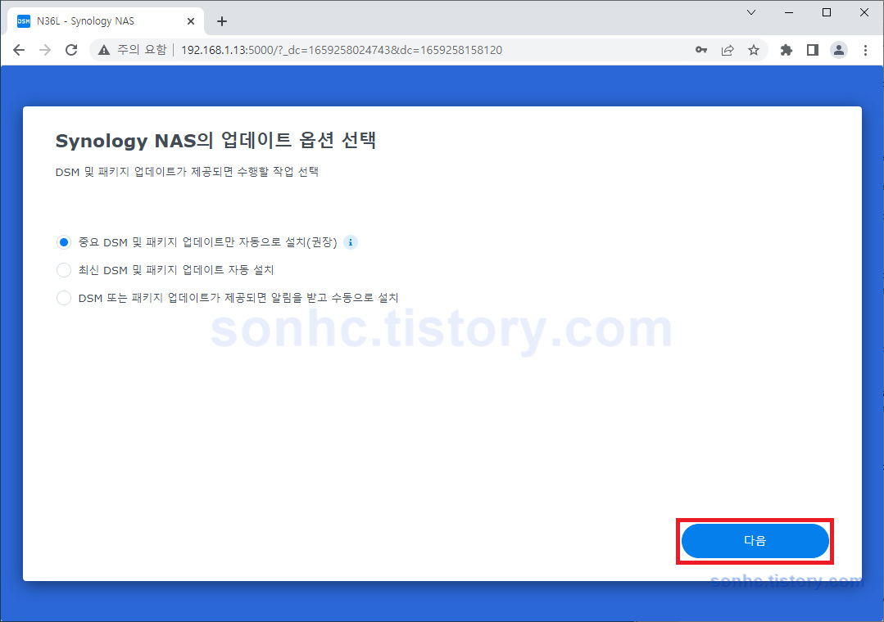Minimize the browser window
The height and width of the screenshot is (622, 884).
coord(789,12)
